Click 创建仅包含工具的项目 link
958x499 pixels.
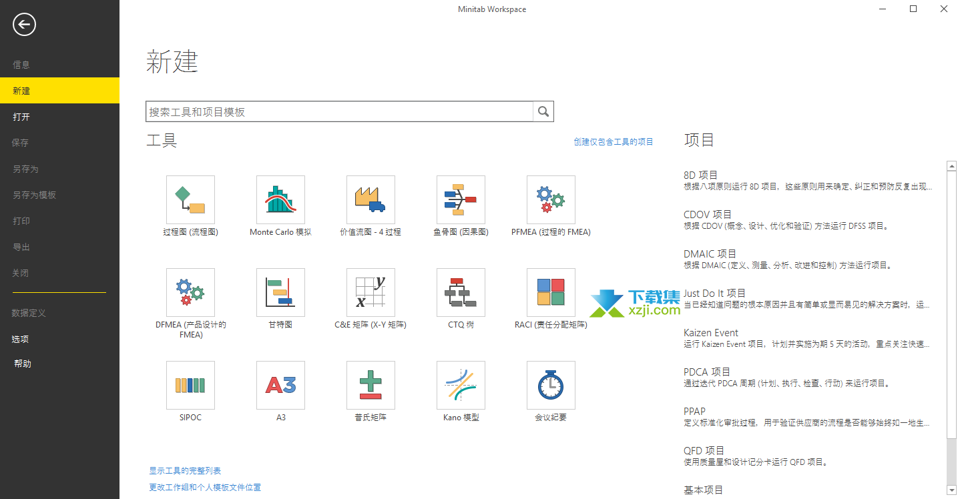coord(614,141)
